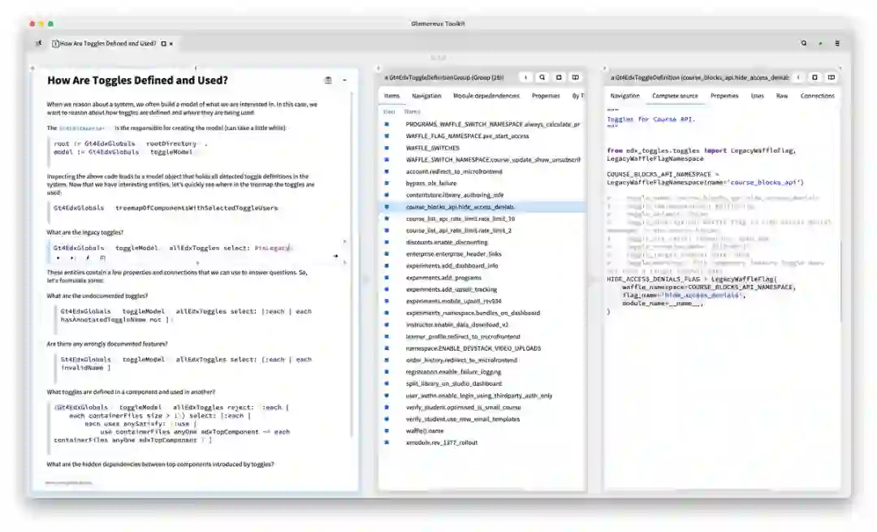The height and width of the screenshot is (532, 877).
Task: Open the page toolbar icon beside the title
Action: coord(328,80)
